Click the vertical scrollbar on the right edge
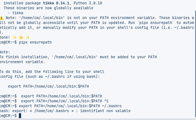 [195, 64]
